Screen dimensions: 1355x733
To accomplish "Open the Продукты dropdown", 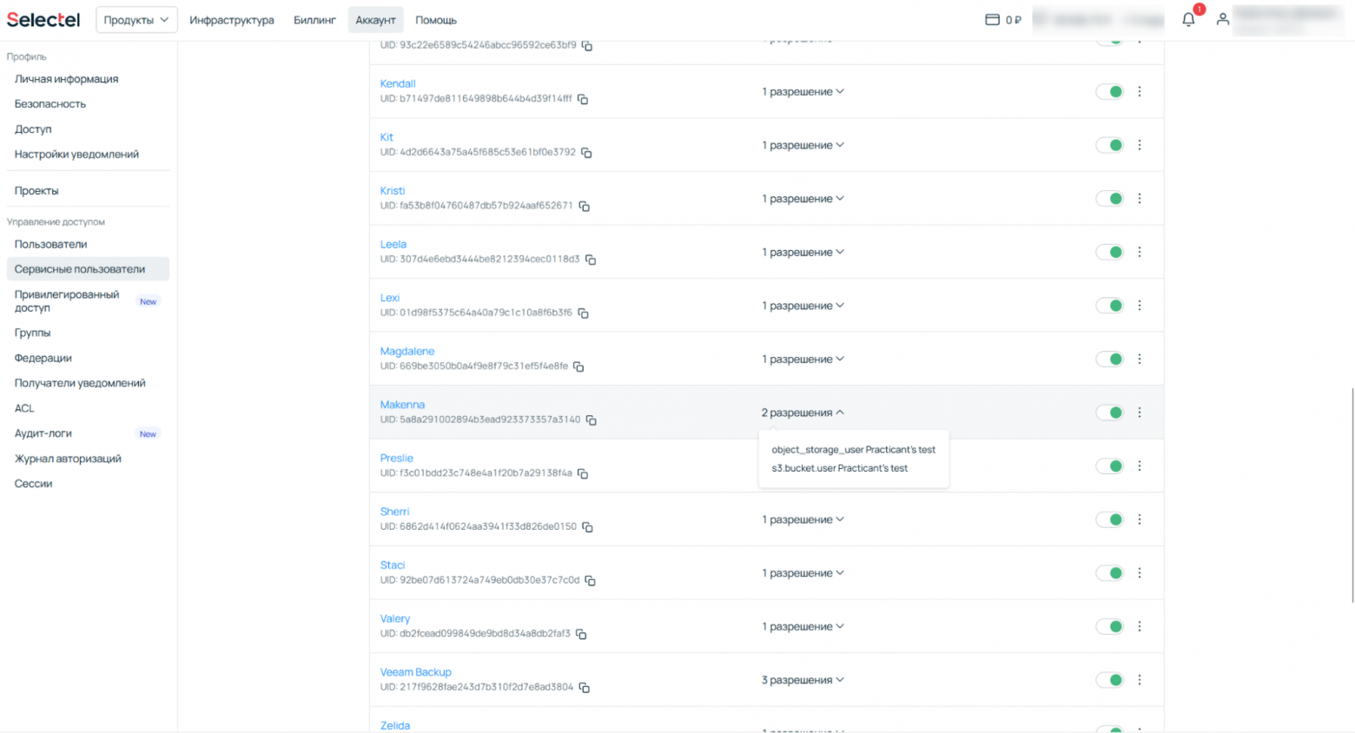I will [136, 20].
